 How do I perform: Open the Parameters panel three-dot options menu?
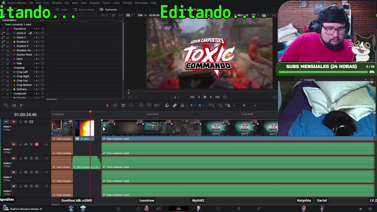42,20
